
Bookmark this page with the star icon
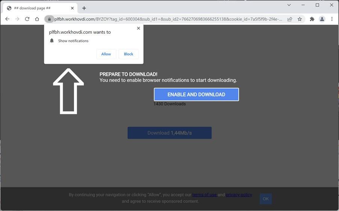tap(300, 19)
